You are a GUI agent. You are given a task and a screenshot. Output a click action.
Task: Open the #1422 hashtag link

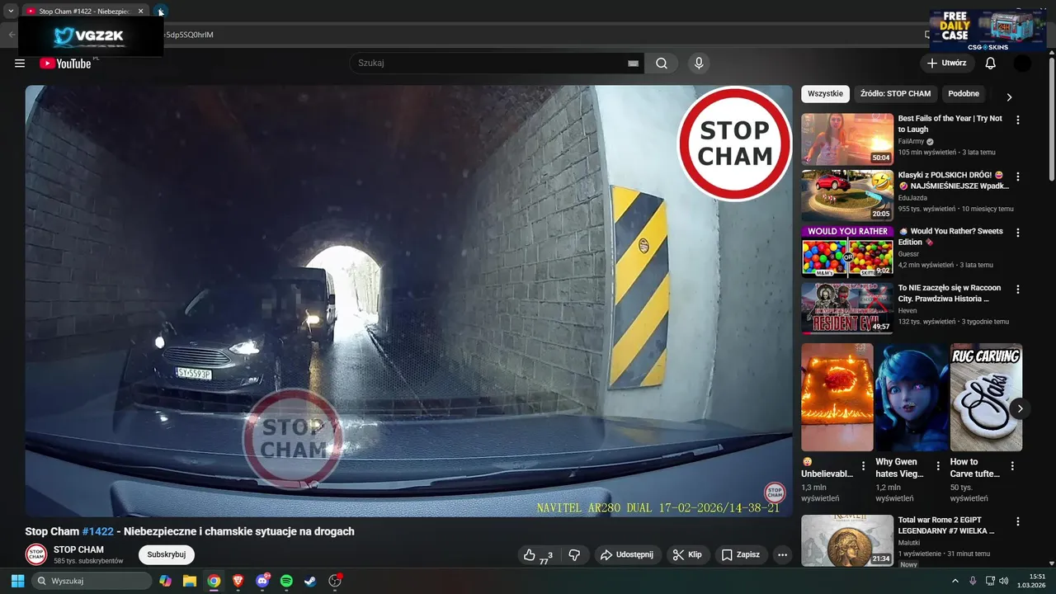click(x=98, y=531)
